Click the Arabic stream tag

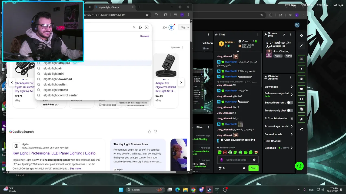tap(278, 56)
